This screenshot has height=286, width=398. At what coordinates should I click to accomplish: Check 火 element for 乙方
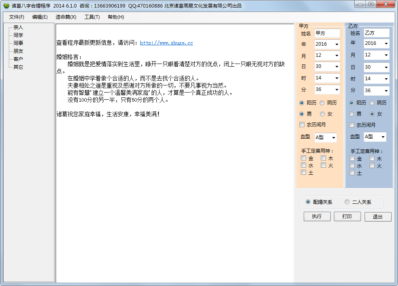tap(372, 166)
